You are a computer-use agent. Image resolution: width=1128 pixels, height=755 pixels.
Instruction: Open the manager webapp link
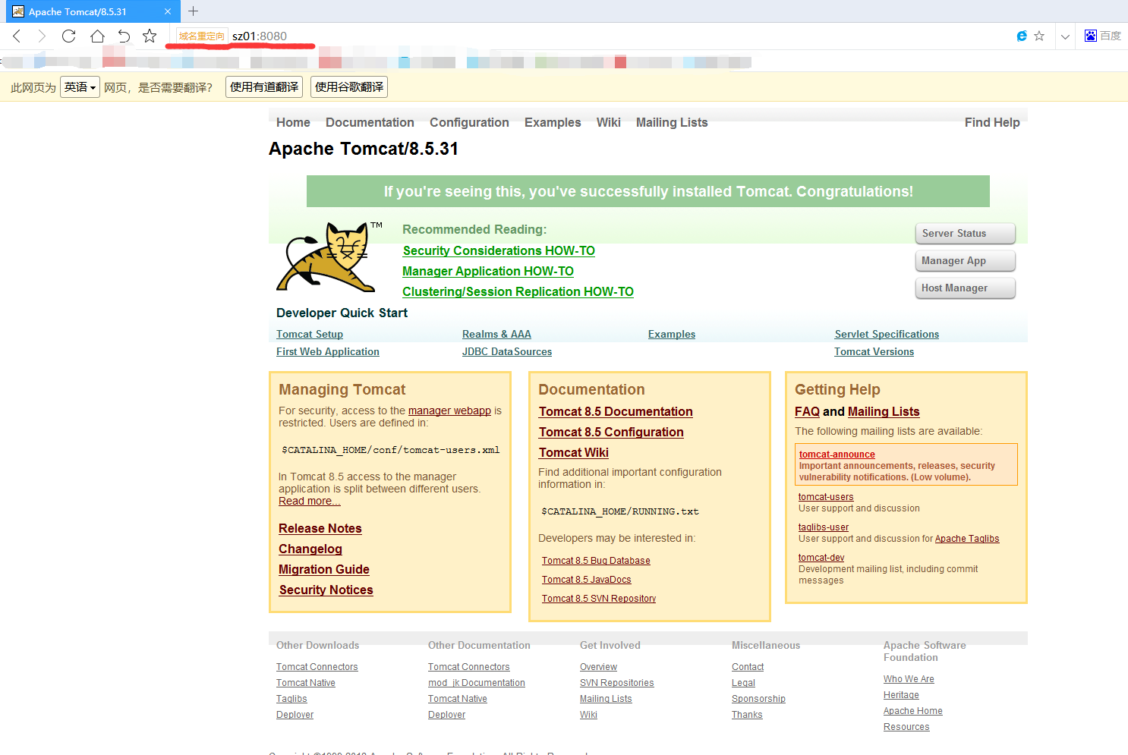449,411
